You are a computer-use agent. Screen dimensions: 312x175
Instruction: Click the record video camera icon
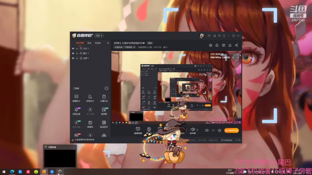pyautogui.click(x=207, y=130)
